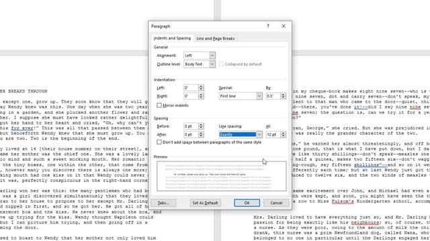Click the Before spacing field
This screenshot has width=430, height=241.
(x=191, y=127)
